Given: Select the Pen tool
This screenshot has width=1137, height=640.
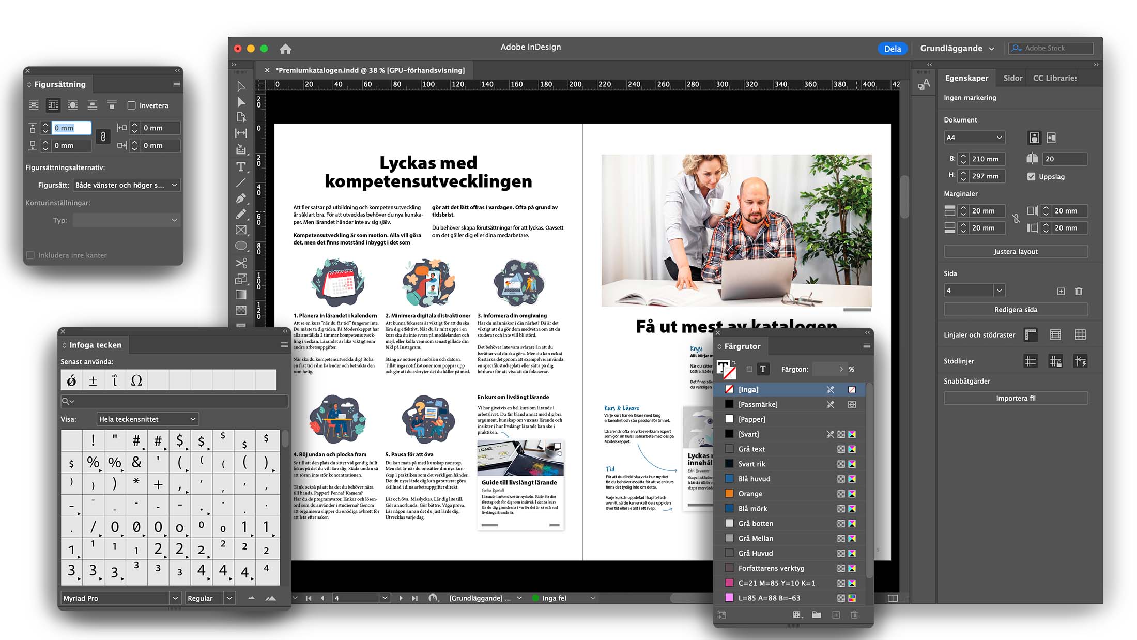Looking at the screenshot, I should 241,199.
